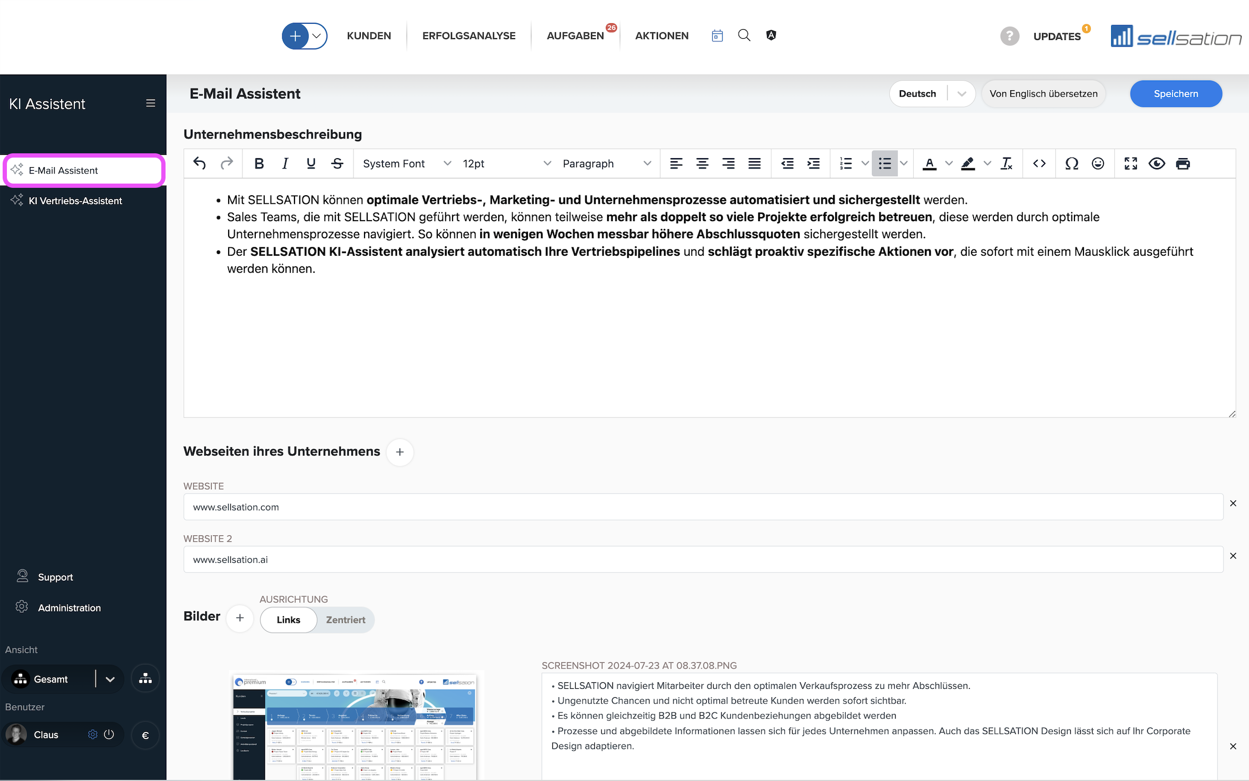Open the 12pt font size dropdown
The height and width of the screenshot is (781, 1249).
(x=507, y=163)
